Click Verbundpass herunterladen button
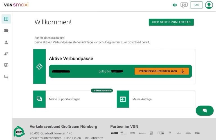This screenshot has width=216, height=140. 162,71
